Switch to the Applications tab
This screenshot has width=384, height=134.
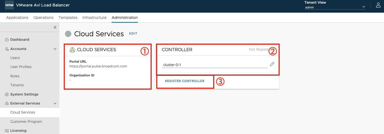point(17,17)
